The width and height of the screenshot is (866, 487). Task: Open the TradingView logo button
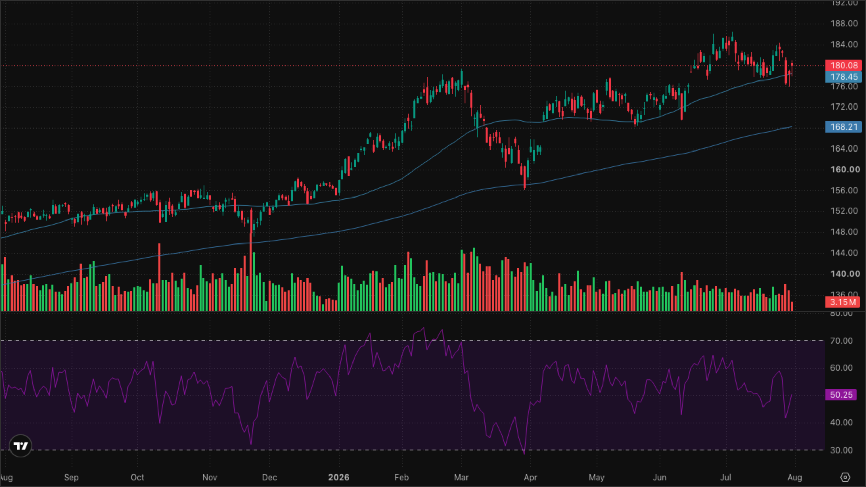[x=21, y=446]
